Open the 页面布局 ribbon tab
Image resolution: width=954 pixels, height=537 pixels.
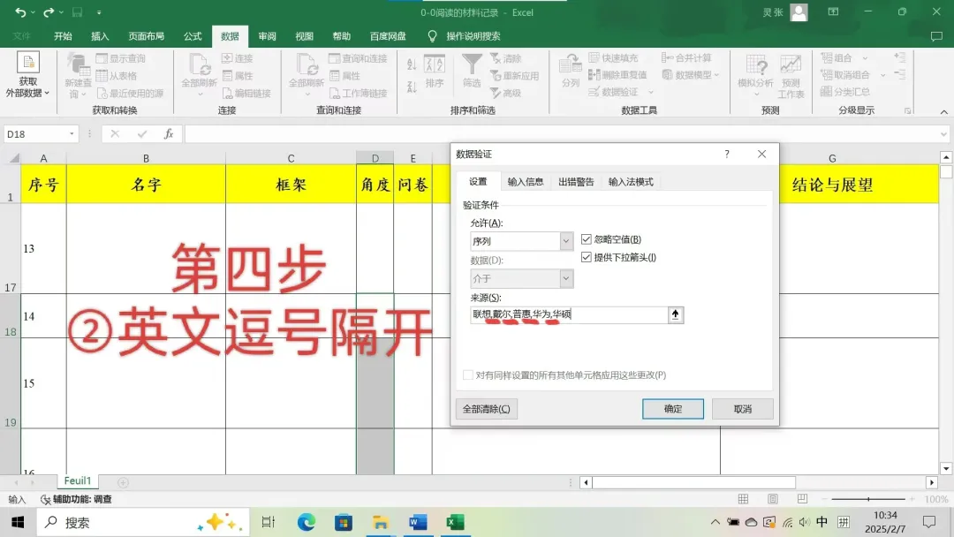coord(146,36)
